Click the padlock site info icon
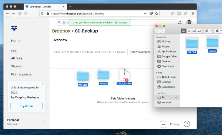Screen dimensions: 222x135 (x=48, y=14)
